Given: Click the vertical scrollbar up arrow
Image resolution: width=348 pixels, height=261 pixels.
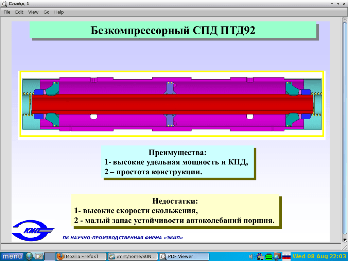Looking at the screenshot, I should click(x=345, y=19).
